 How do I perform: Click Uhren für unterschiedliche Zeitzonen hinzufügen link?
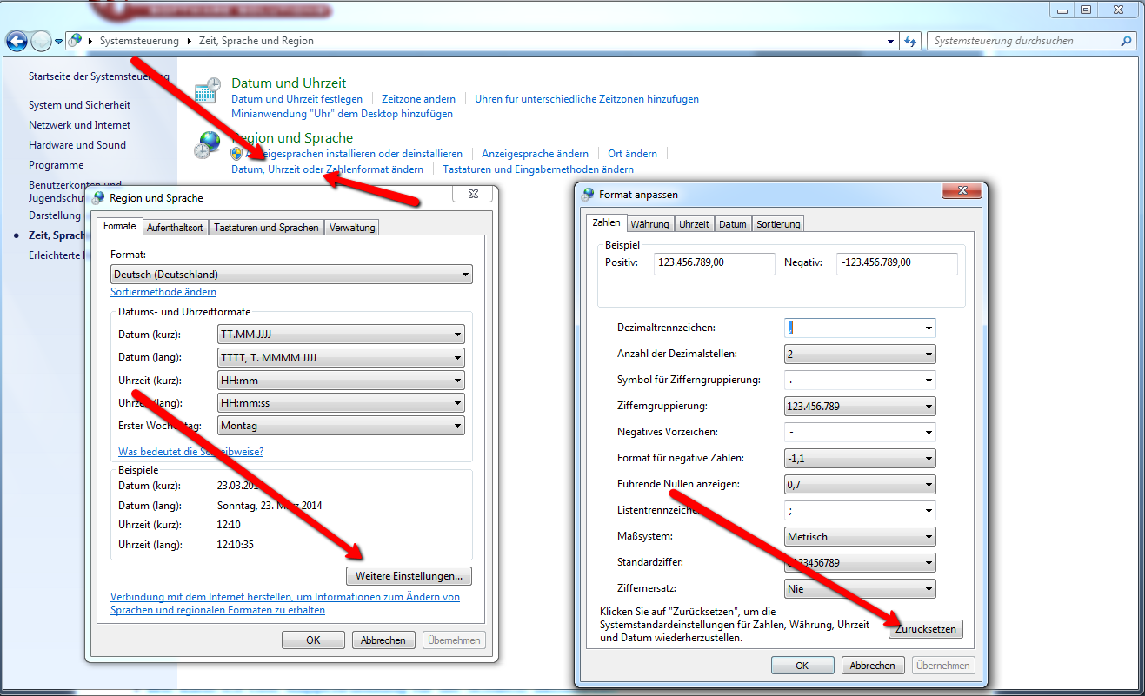[587, 99]
